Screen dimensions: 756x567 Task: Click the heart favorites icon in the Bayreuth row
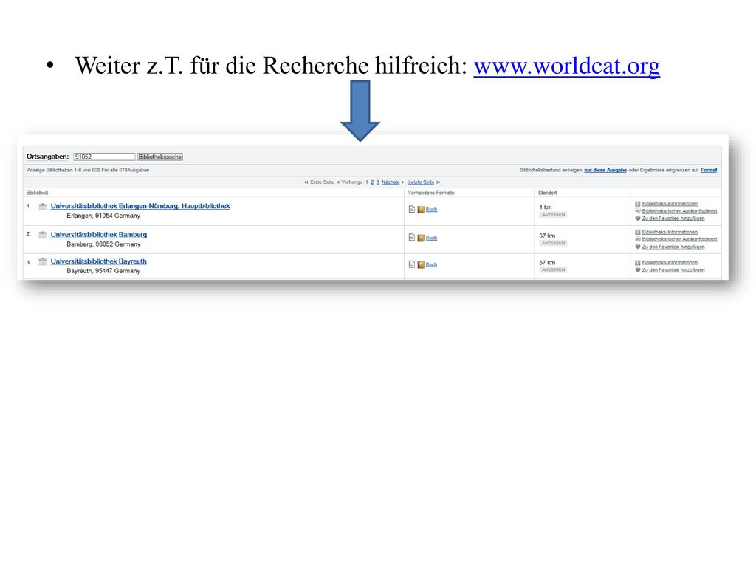click(638, 270)
